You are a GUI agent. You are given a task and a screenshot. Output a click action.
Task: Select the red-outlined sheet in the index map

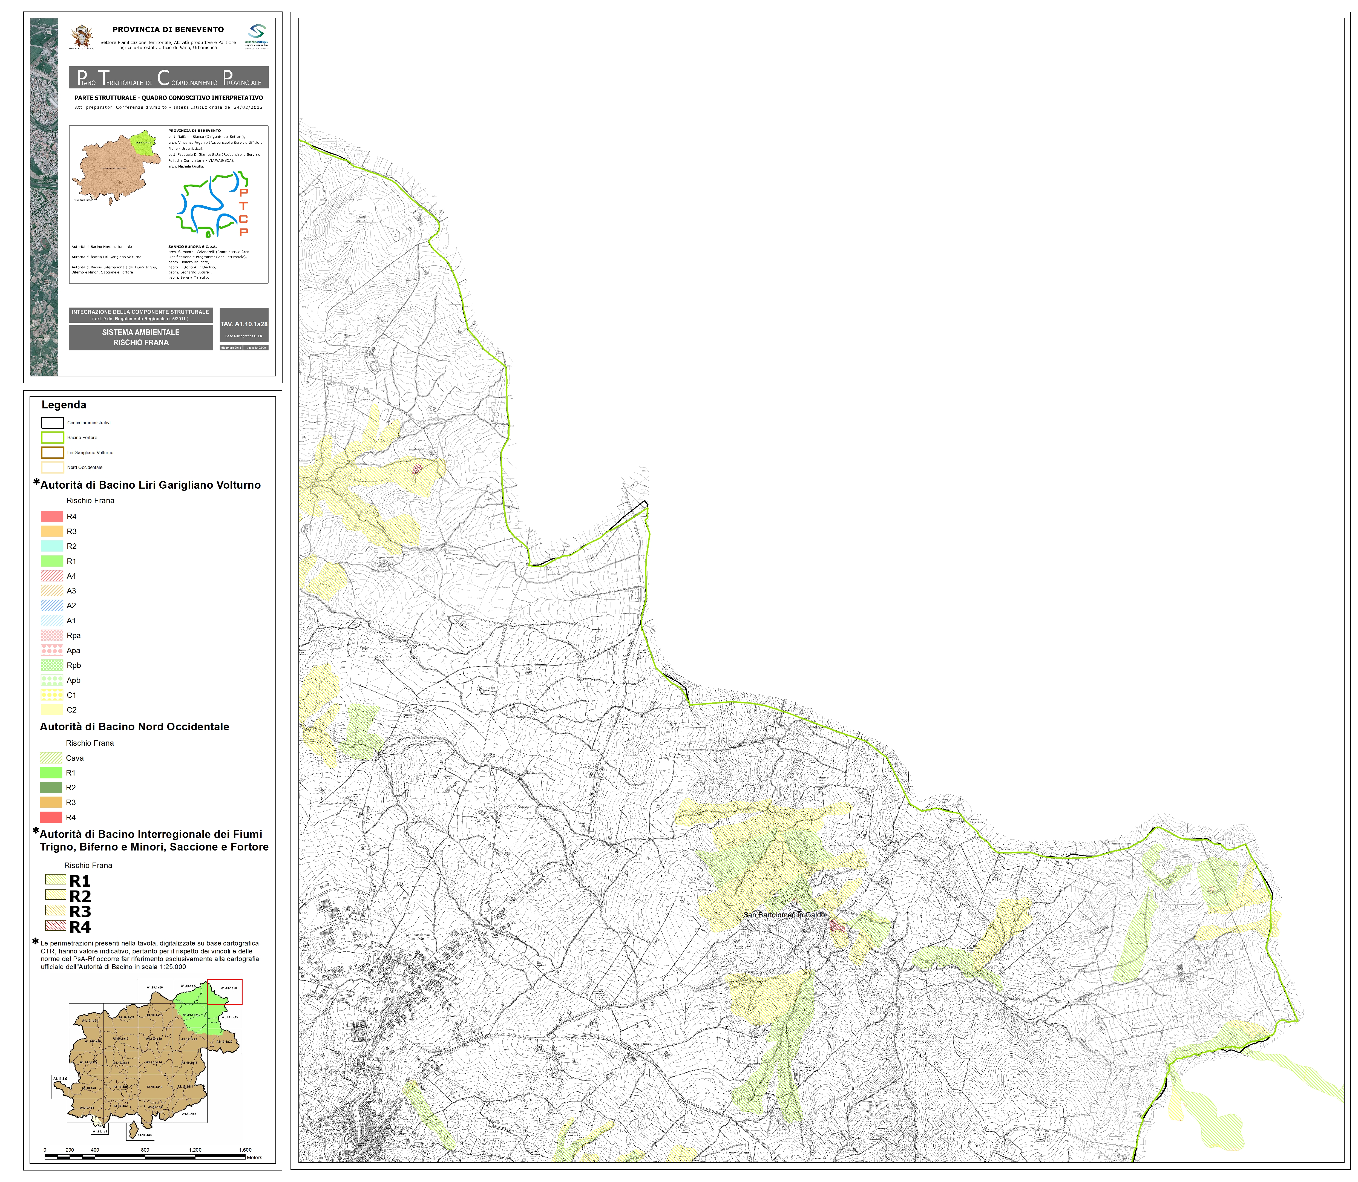coord(225,991)
